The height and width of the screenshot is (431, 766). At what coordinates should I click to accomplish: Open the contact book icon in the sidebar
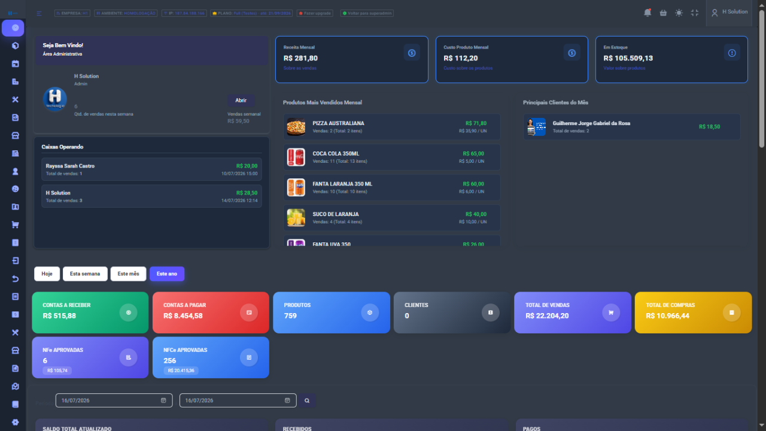[15, 207]
